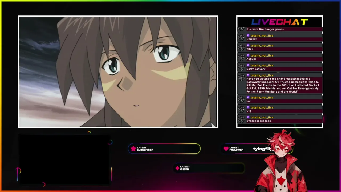Click the purple badge above the "2027" message
341x192 pixels.
[x=248, y=45]
